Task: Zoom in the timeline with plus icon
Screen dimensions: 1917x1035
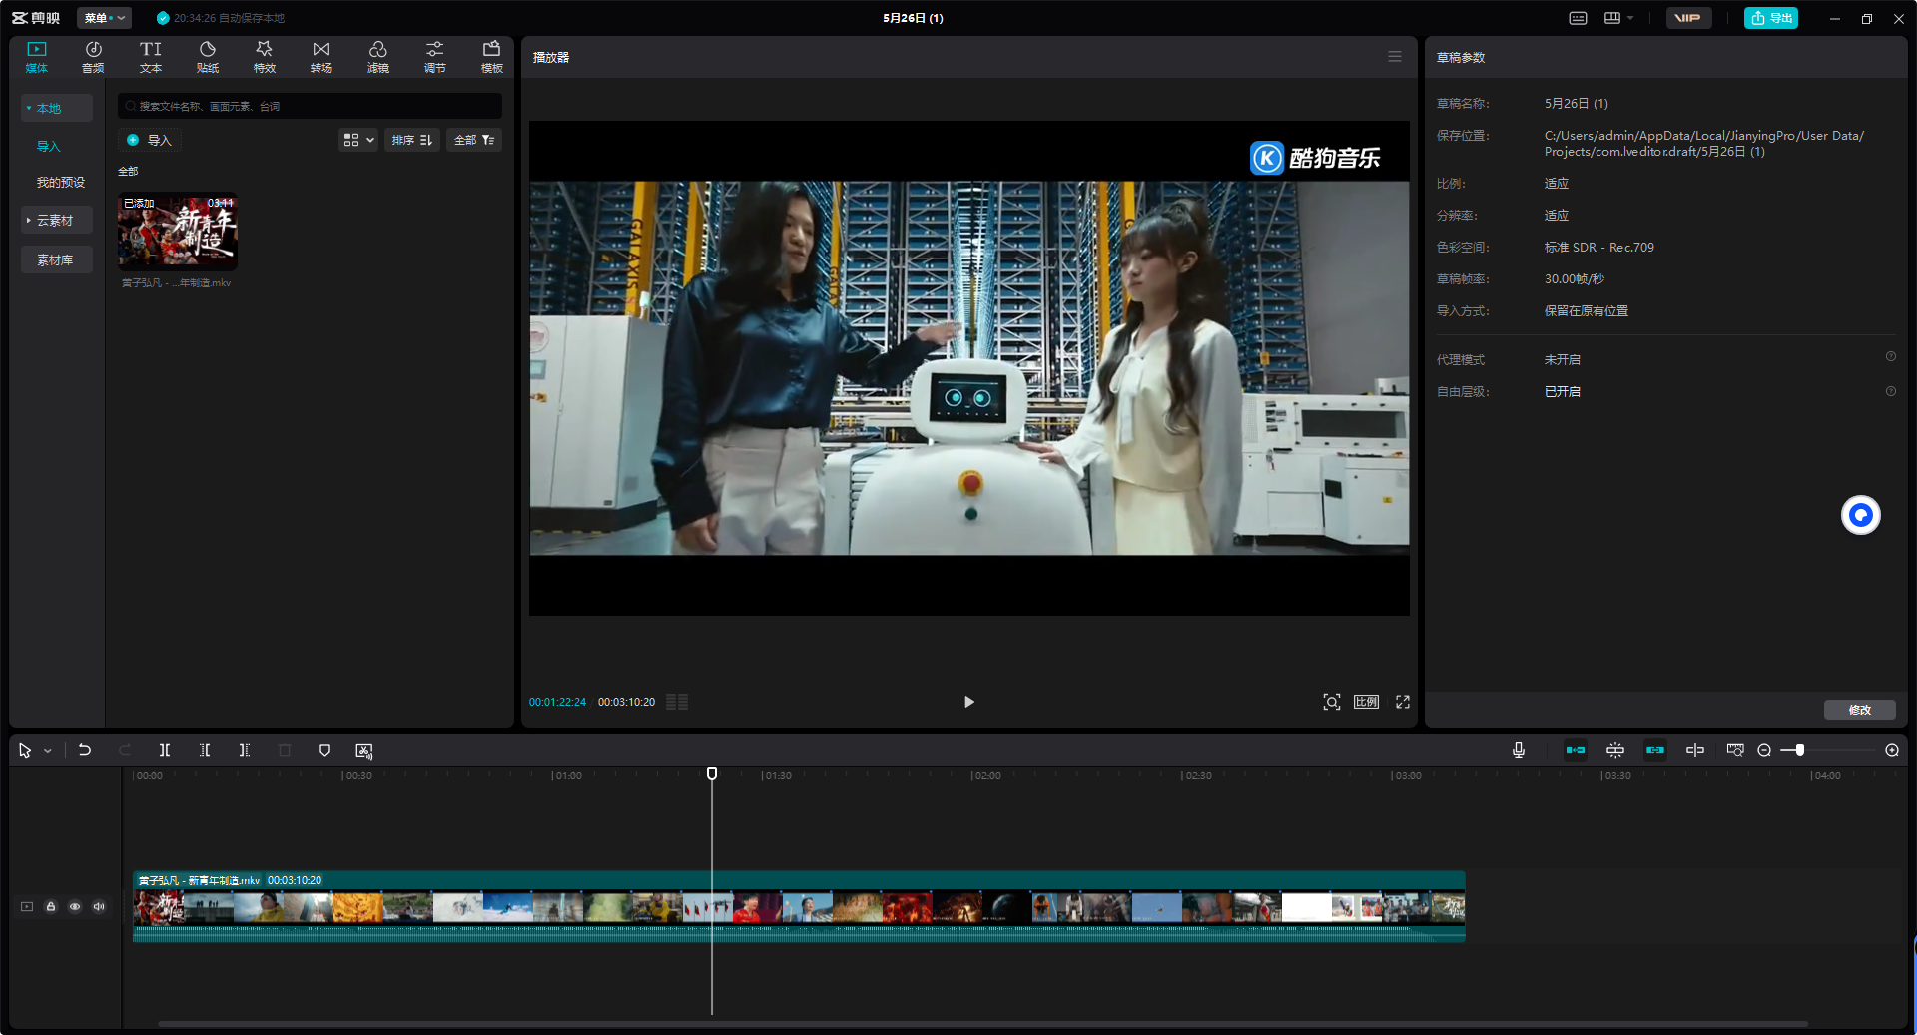Action: (1892, 750)
